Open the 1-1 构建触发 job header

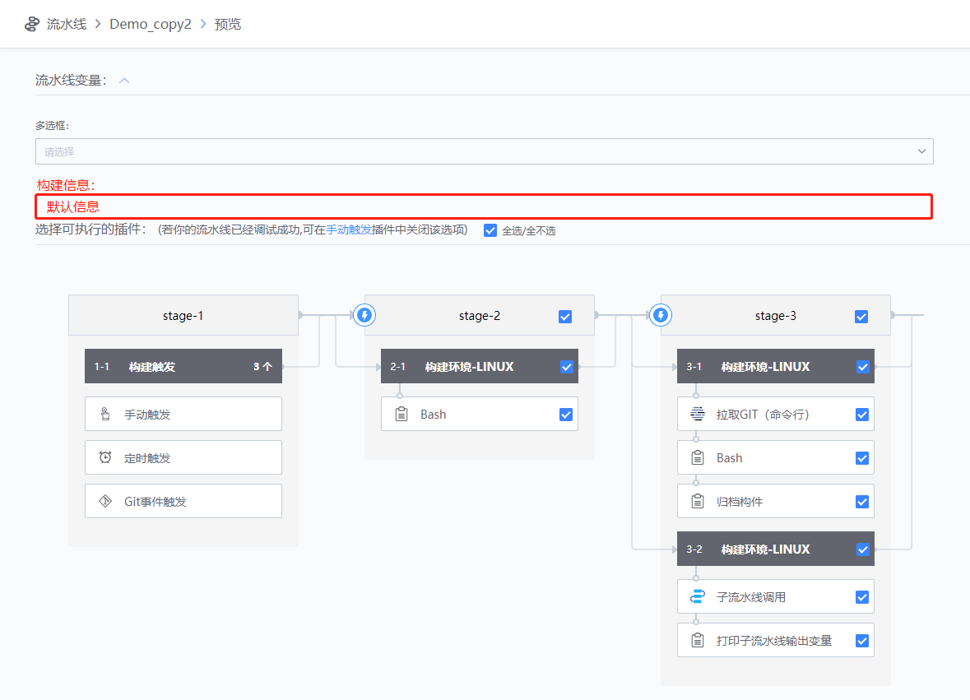183,366
